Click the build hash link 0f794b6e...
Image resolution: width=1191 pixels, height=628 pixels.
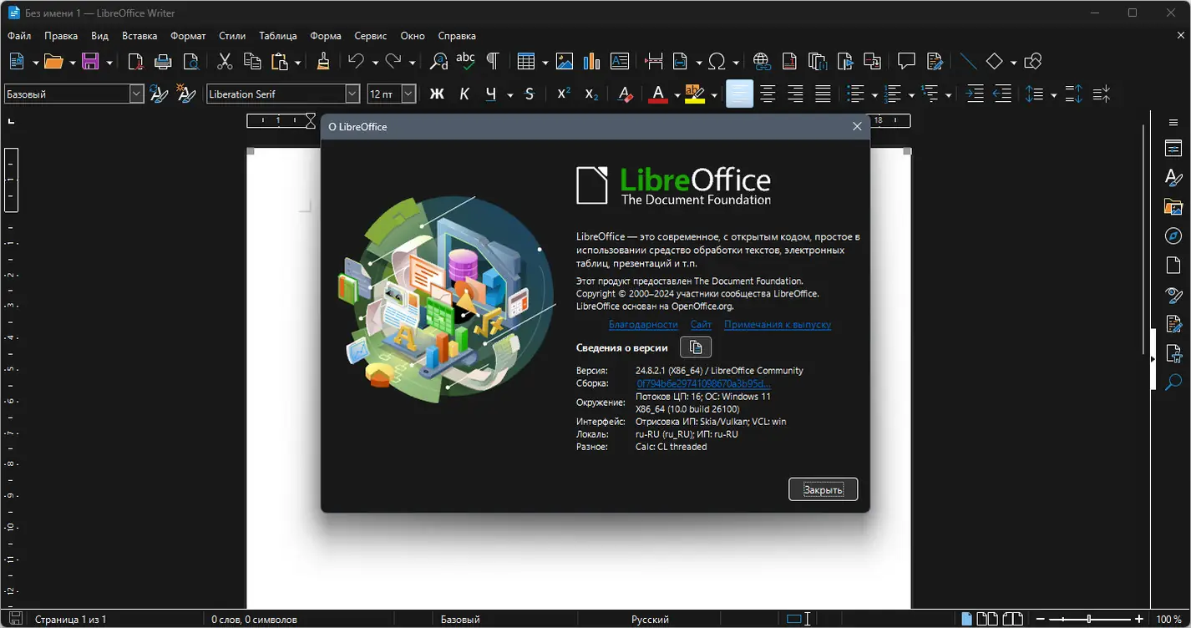point(703,383)
